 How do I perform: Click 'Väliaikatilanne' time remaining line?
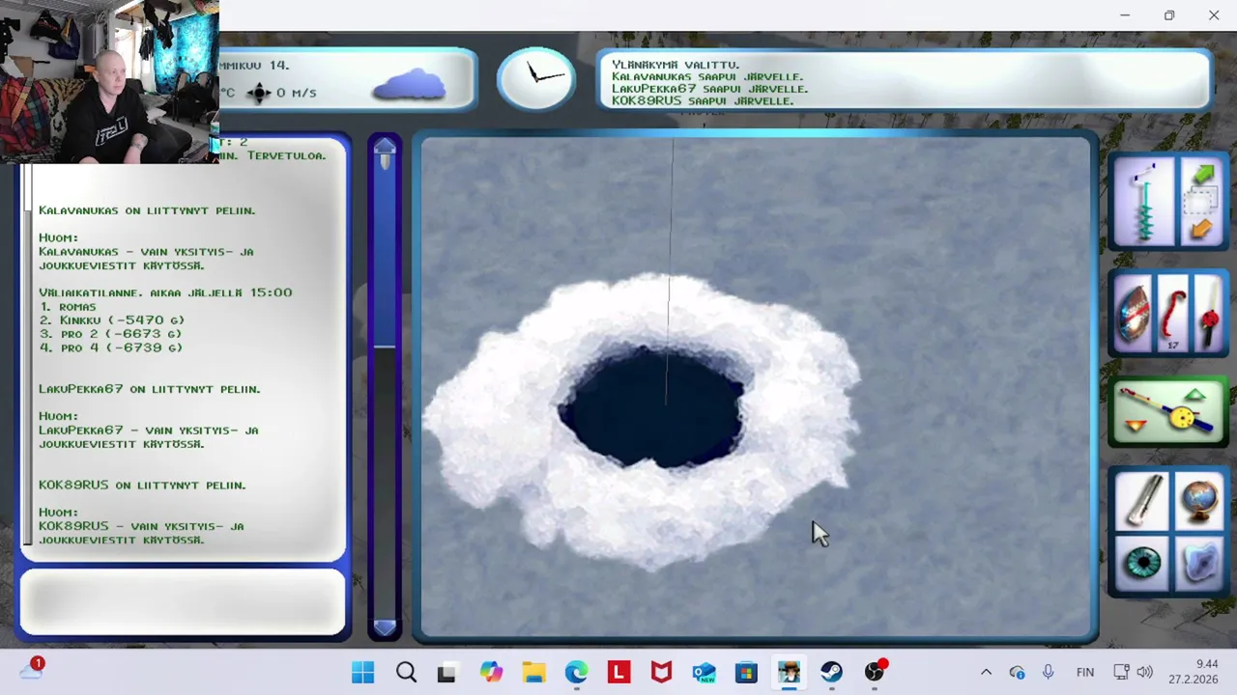pyautogui.click(x=165, y=292)
